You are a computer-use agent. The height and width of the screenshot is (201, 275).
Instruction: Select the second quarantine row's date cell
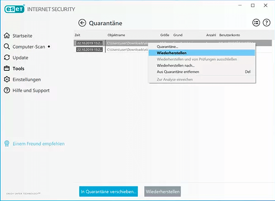(x=89, y=49)
